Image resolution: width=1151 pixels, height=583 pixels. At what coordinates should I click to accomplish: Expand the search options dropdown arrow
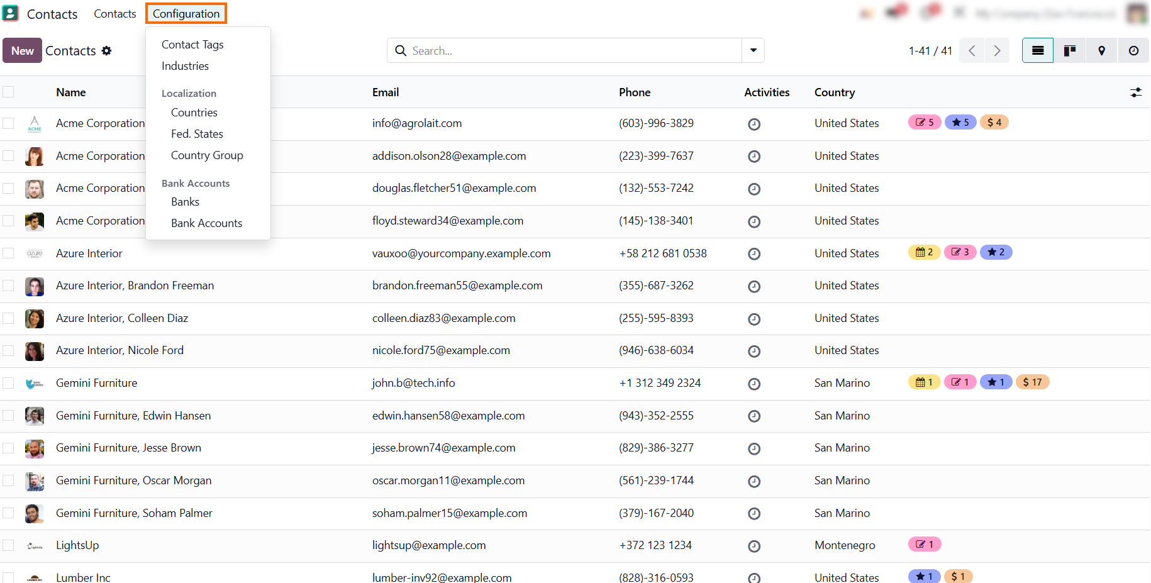click(x=753, y=50)
